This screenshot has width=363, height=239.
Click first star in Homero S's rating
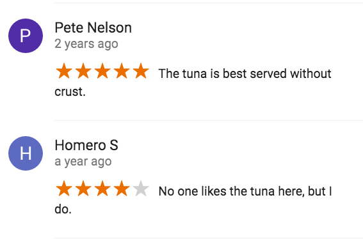point(64,189)
